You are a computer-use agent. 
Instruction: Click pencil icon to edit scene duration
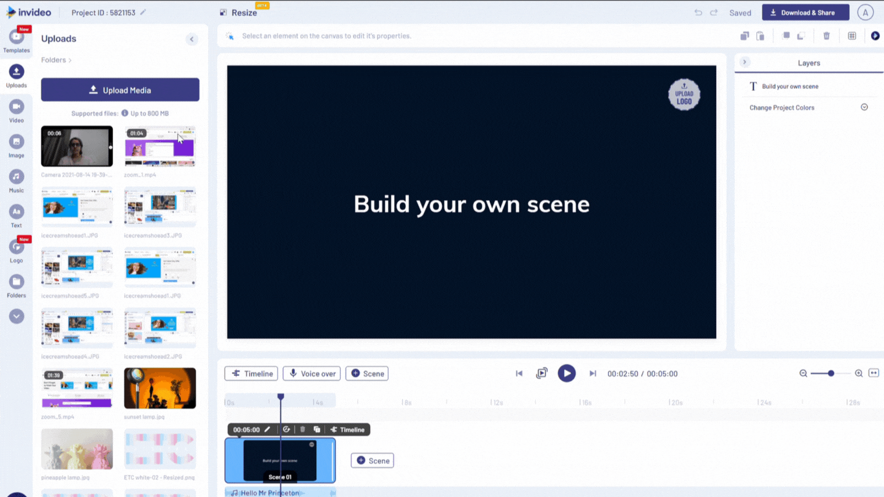click(x=267, y=430)
